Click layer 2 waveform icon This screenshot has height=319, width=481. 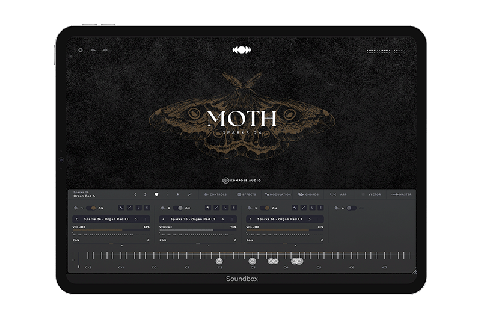pyautogui.click(x=163, y=208)
